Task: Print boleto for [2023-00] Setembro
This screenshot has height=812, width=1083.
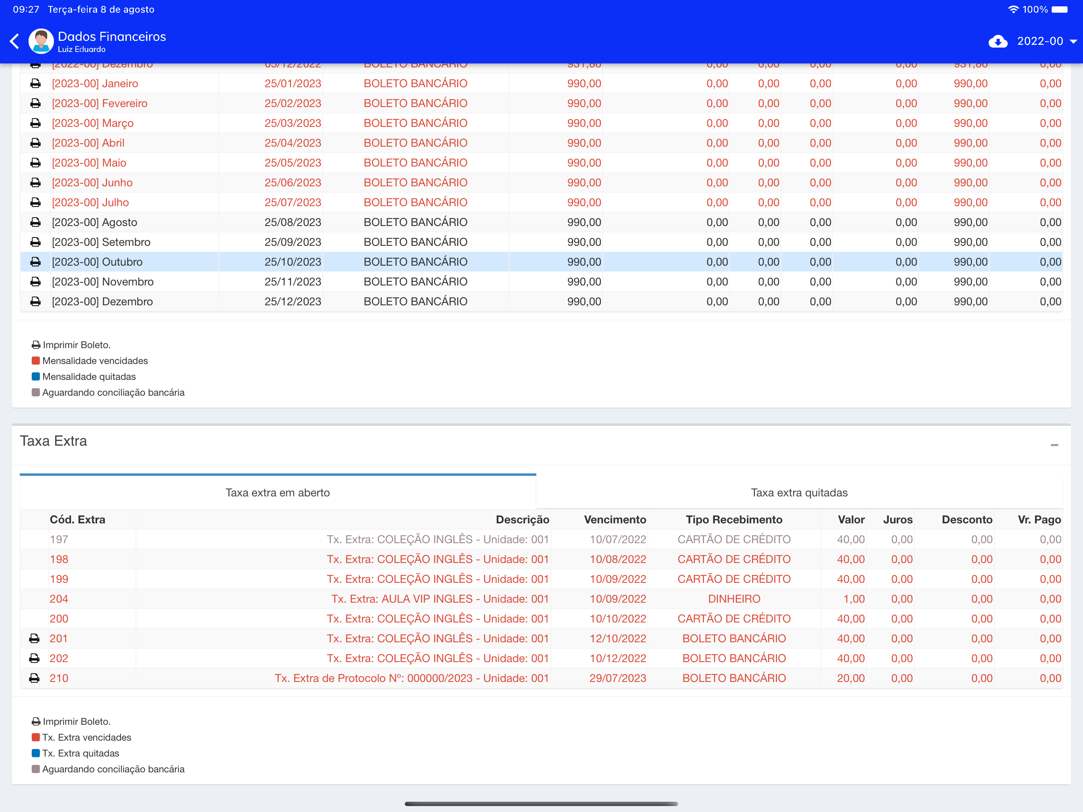Action: point(35,242)
